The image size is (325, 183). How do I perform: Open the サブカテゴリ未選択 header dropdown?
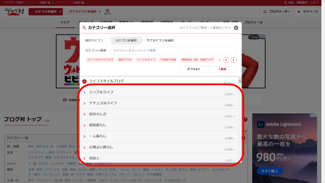pos(85,12)
